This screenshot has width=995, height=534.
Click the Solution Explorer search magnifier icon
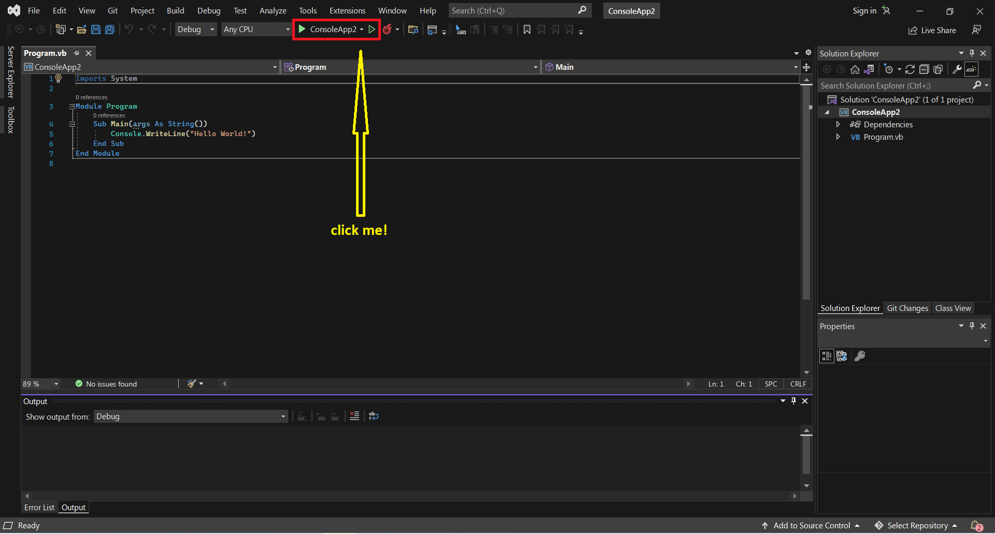[x=977, y=85]
